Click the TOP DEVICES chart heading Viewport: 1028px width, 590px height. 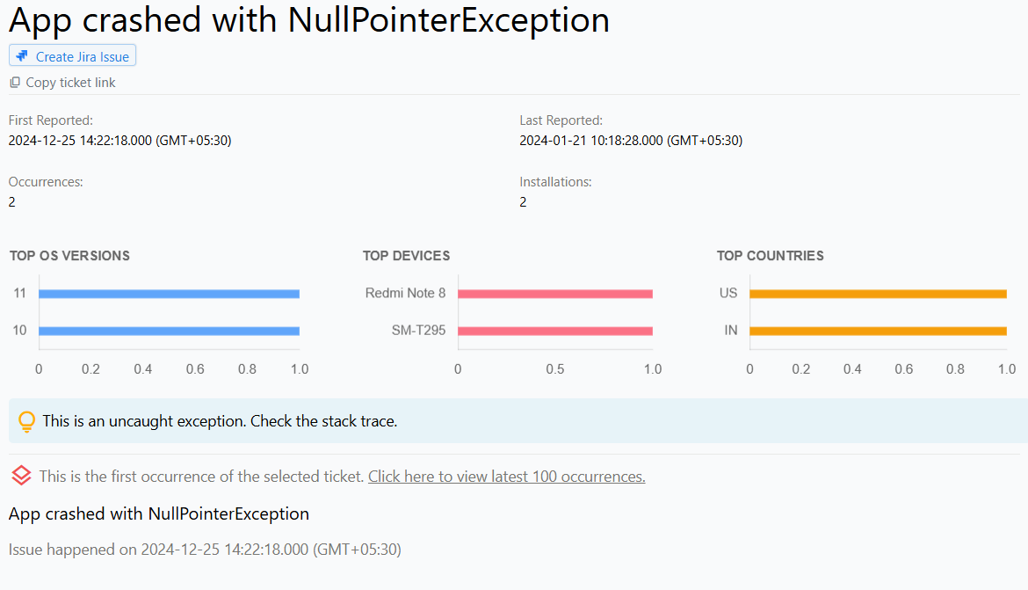406,256
